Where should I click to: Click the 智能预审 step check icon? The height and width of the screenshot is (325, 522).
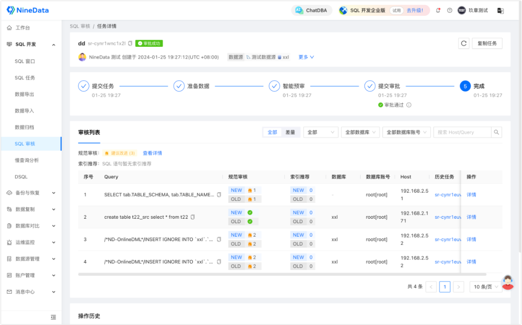[x=275, y=86]
